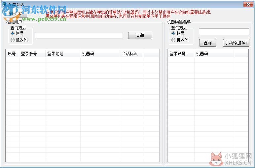This screenshot has height=168, width=255.
Task: Click 机器码 column header in online users table
Action: pyautogui.click(x=100, y=54)
